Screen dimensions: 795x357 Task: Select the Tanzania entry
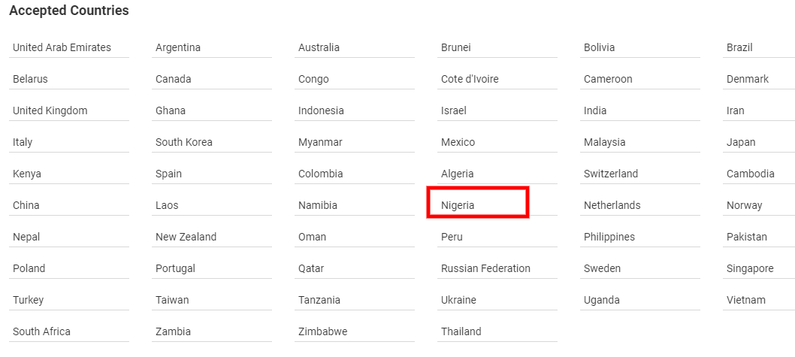click(319, 300)
